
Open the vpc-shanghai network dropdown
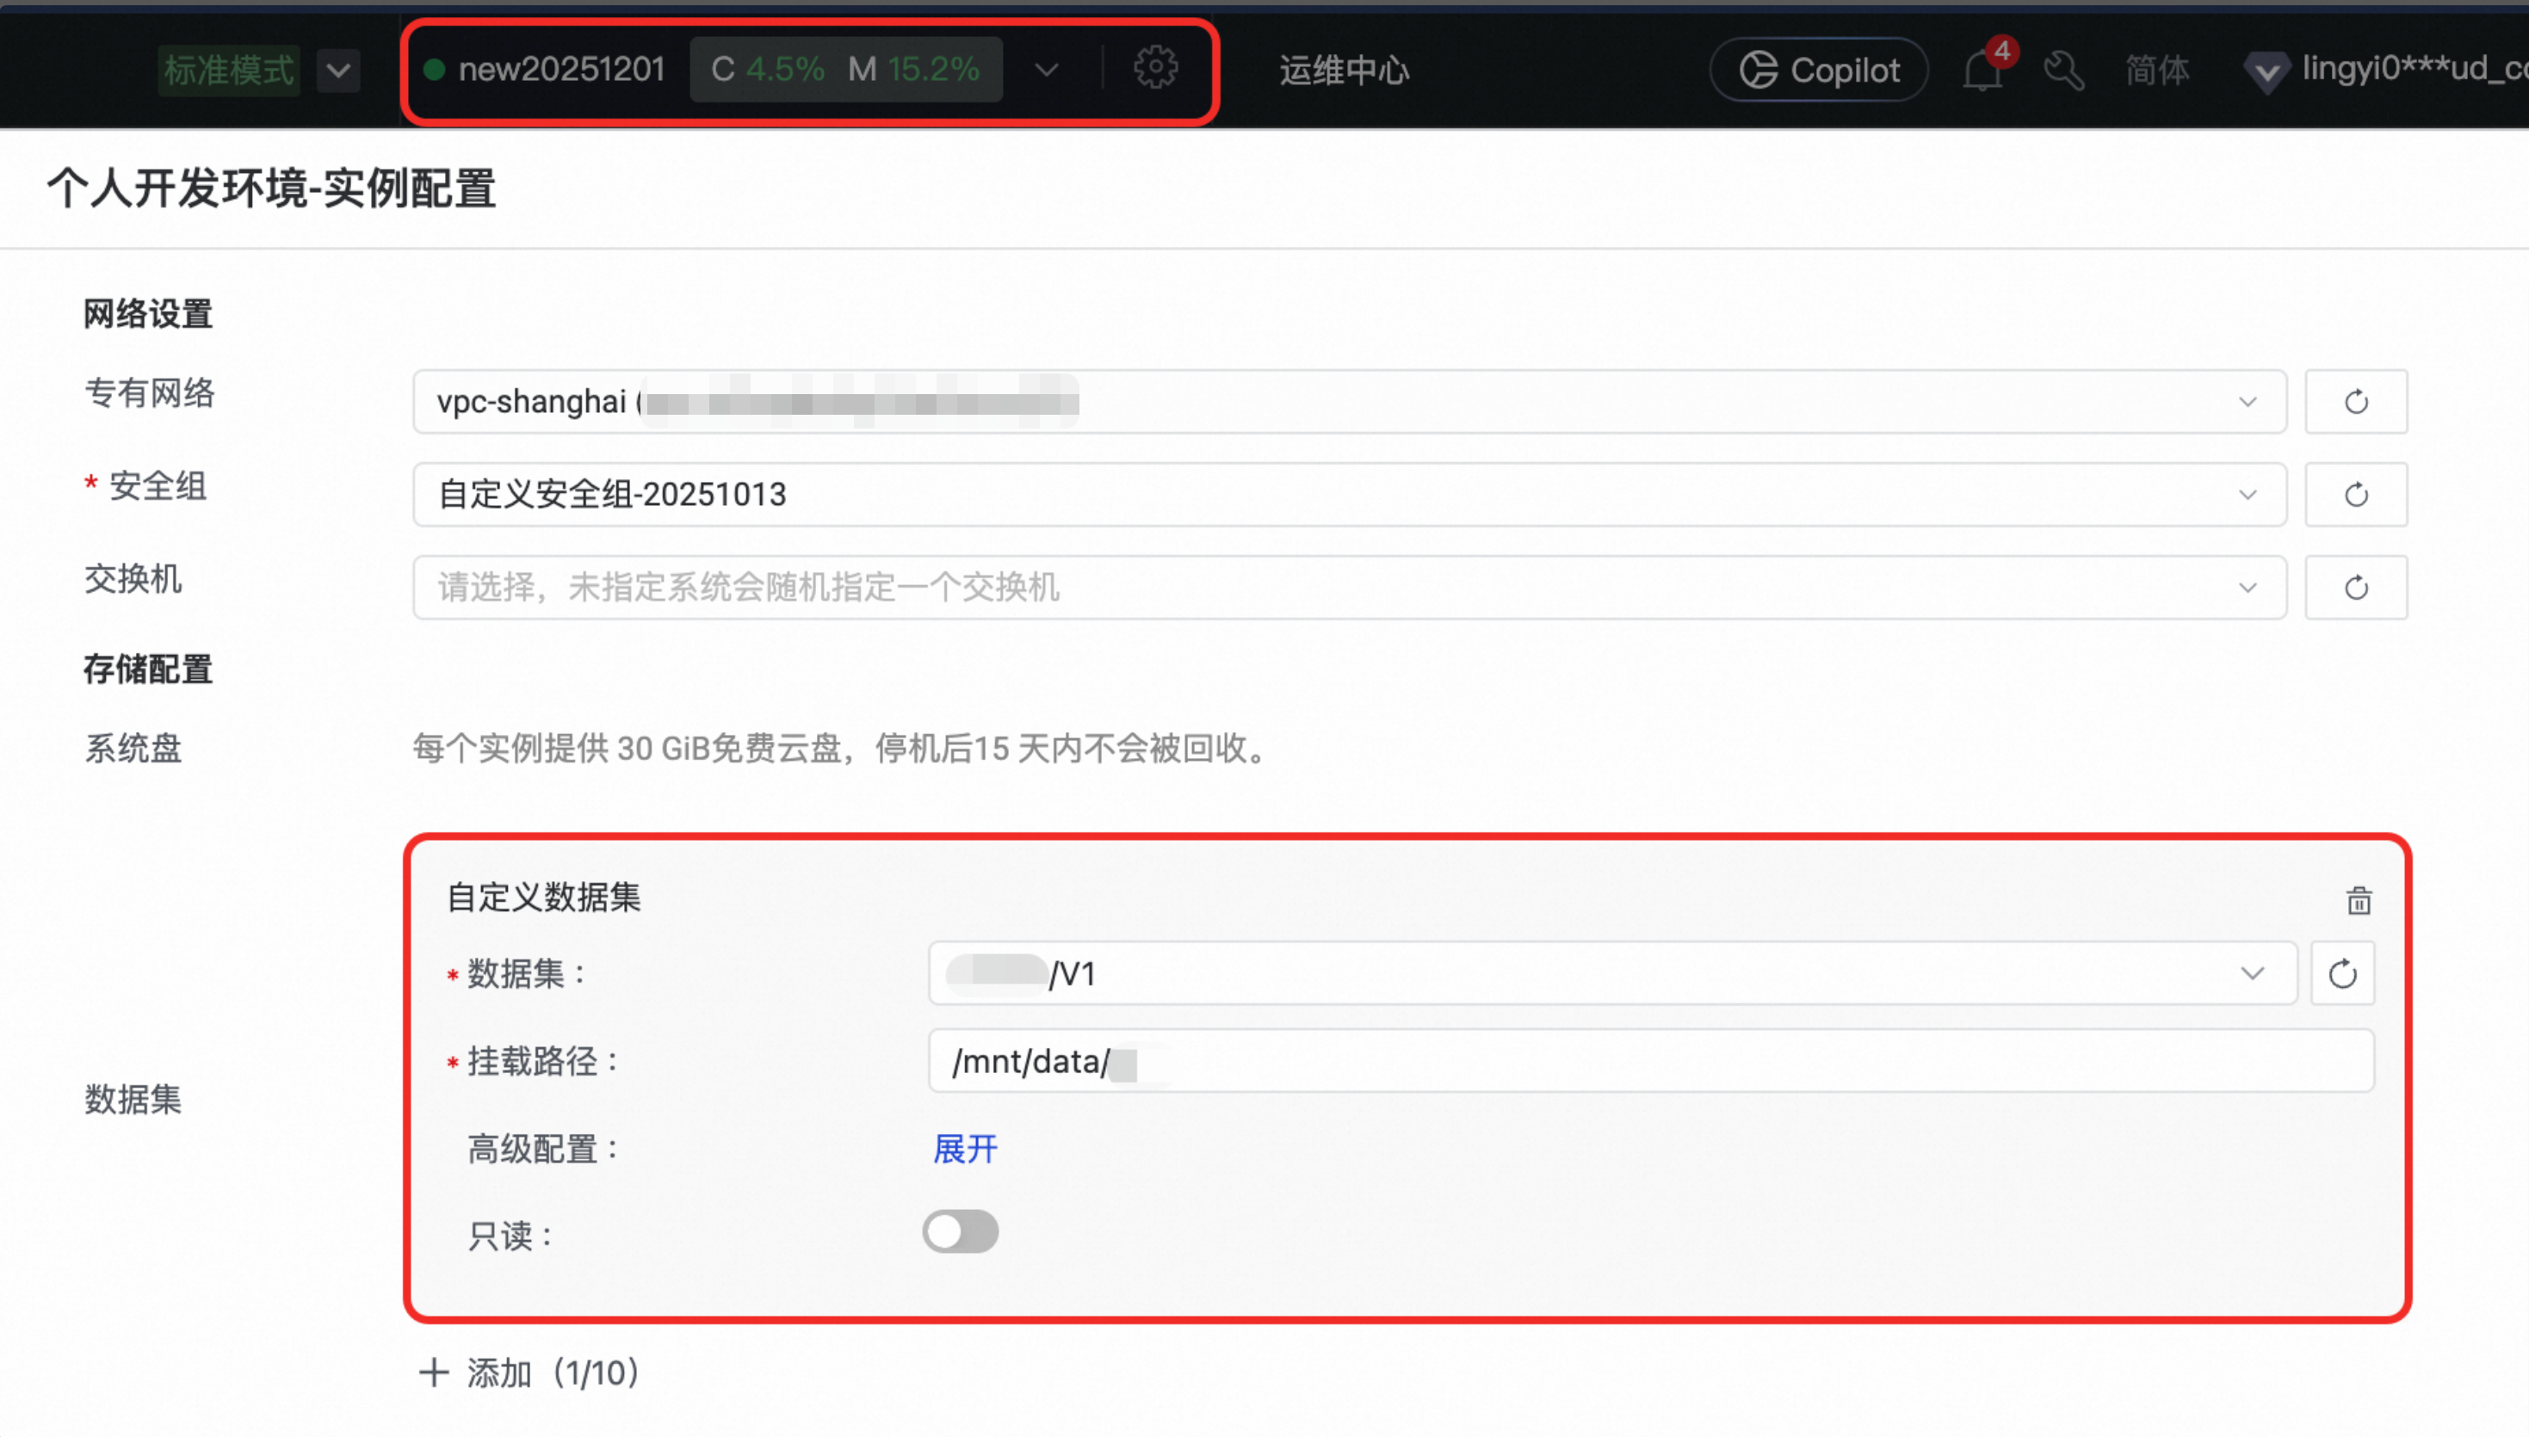2248,402
